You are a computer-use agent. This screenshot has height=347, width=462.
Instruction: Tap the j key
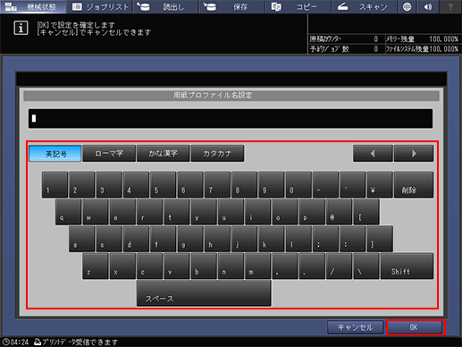coord(244,239)
